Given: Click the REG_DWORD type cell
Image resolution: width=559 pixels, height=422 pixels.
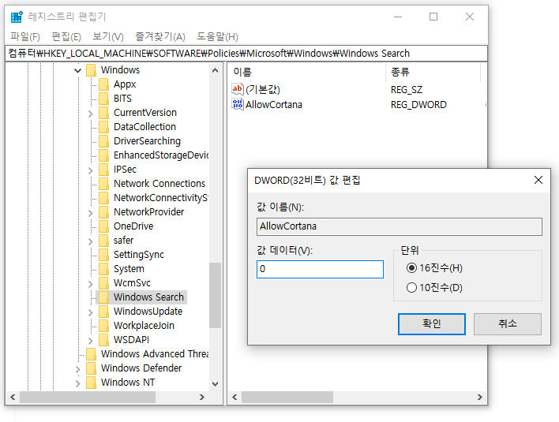Looking at the screenshot, I should pyautogui.click(x=418, y=104).
